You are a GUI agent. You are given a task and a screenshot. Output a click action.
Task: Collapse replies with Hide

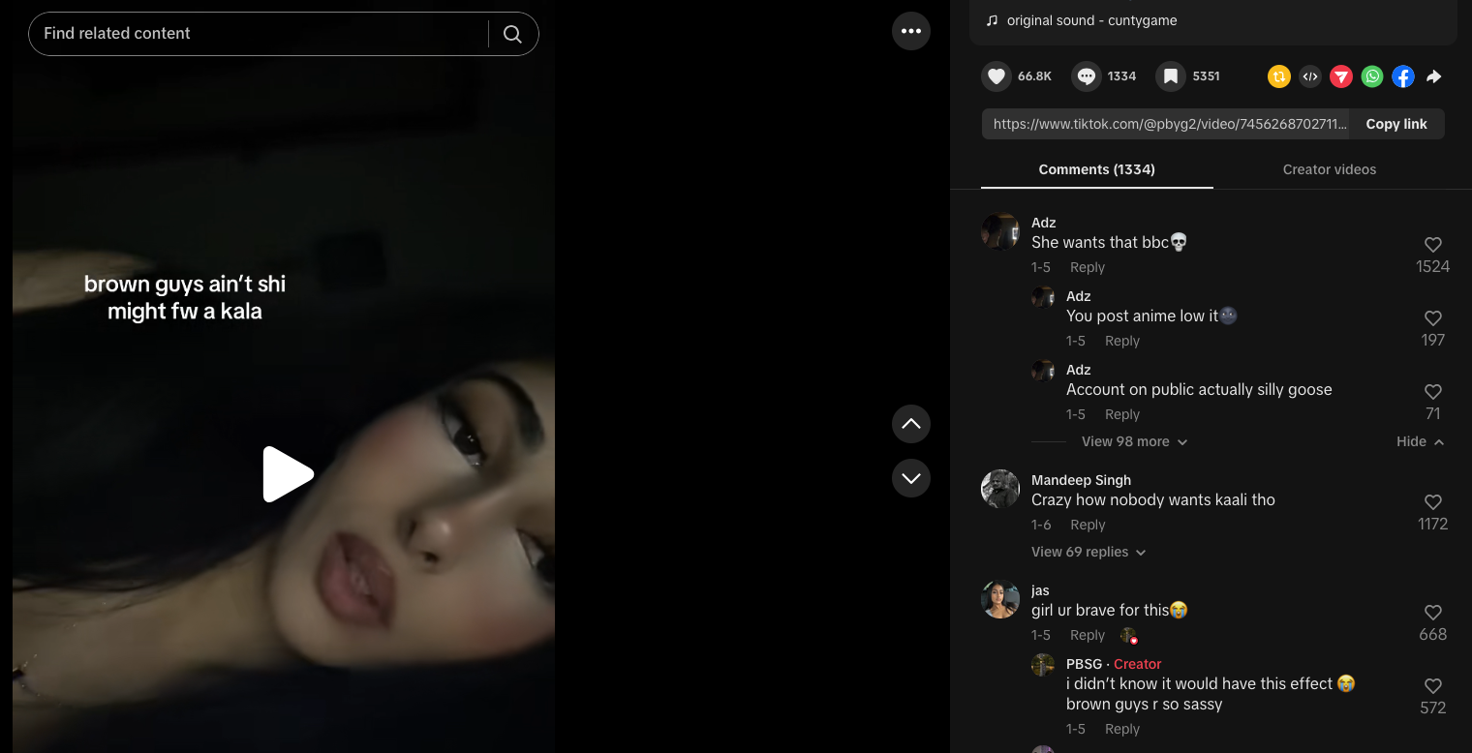pyautogui.click(x=1420, y=441)
